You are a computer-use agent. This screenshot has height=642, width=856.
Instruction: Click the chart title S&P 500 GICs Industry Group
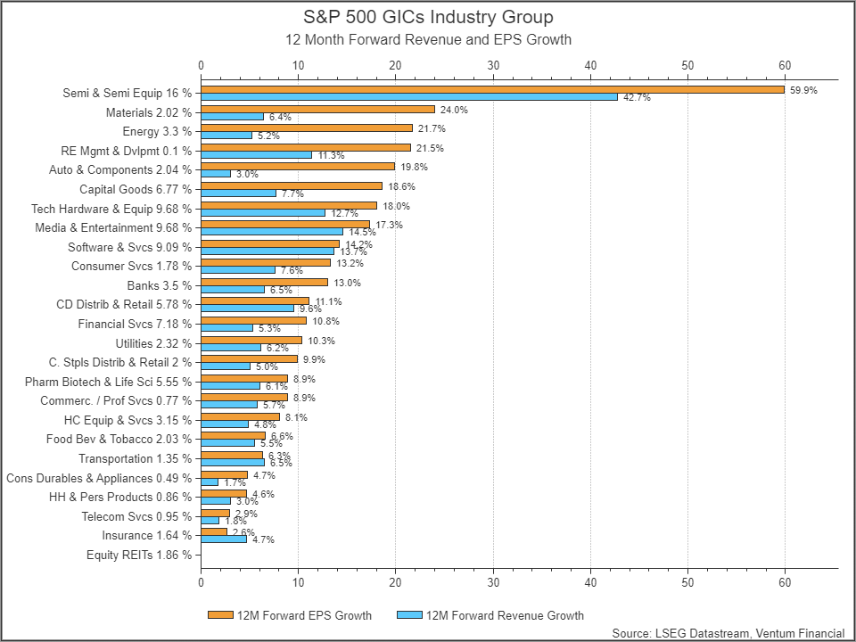pyautogui.click(x=428, y=18)
